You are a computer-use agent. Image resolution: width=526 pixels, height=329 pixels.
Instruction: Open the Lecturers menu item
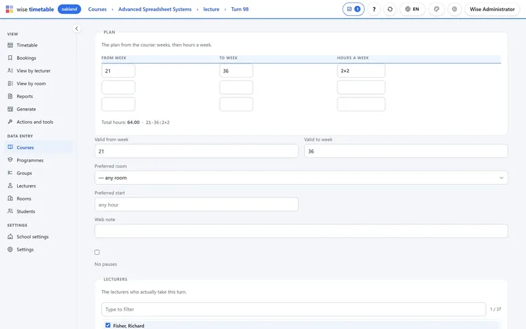click(38, 186)
